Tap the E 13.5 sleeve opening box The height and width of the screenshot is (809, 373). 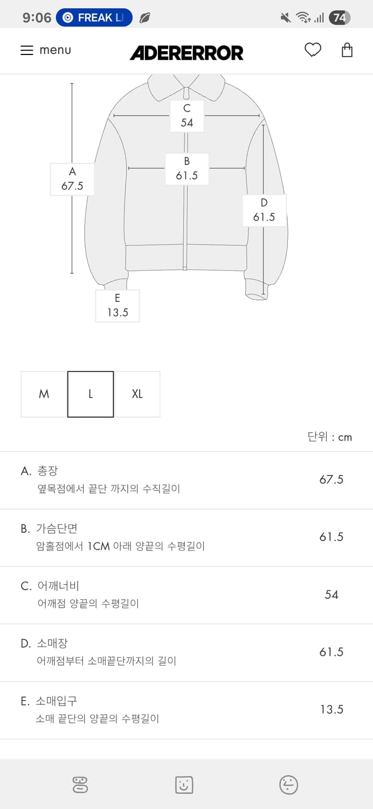click(118, 305)
